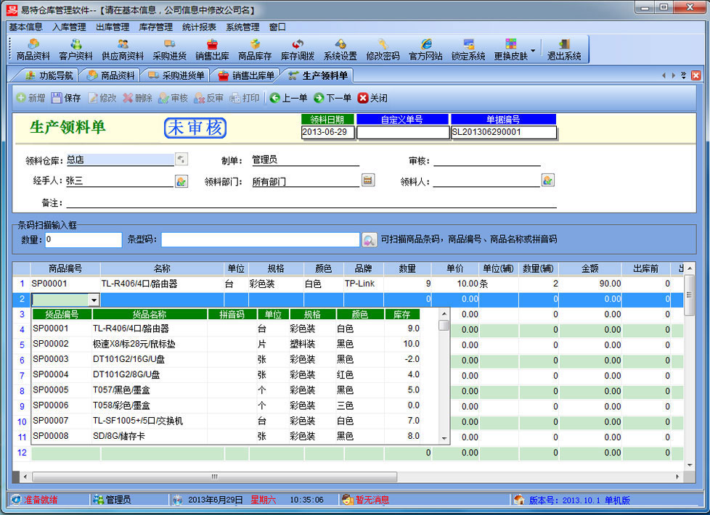Go to the 下一单 record

coord(332,98)
